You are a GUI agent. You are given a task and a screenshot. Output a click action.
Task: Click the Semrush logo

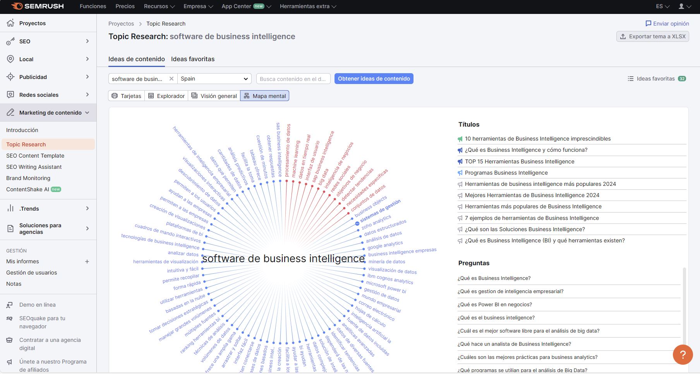pos(38,6)
